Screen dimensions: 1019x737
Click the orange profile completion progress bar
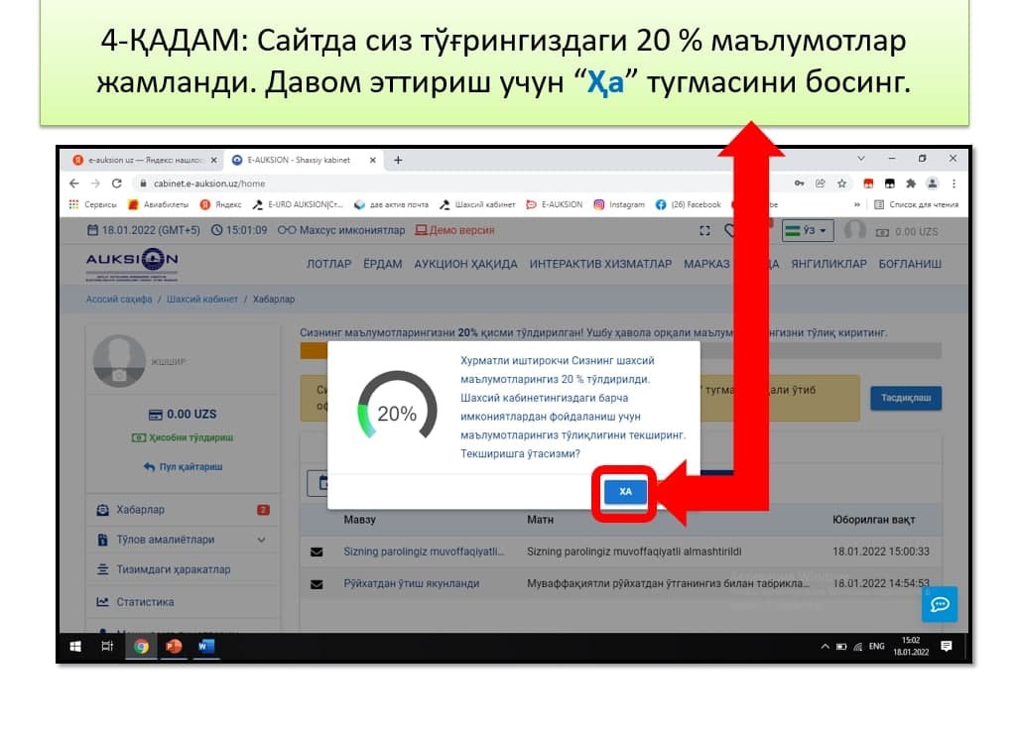click(314, 351)
